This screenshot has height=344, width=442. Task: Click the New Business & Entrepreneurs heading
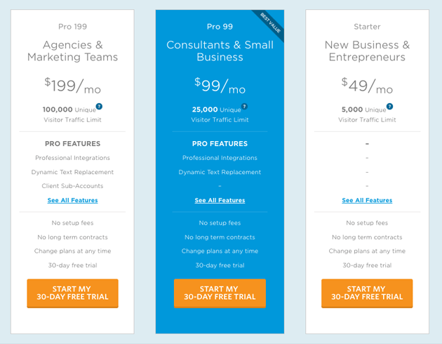point(367,51)
